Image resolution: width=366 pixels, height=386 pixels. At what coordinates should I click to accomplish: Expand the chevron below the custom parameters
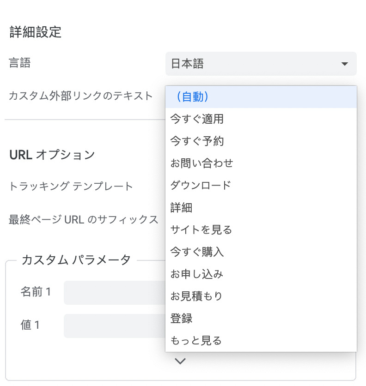pyautogui.click(x=180, y=361)
